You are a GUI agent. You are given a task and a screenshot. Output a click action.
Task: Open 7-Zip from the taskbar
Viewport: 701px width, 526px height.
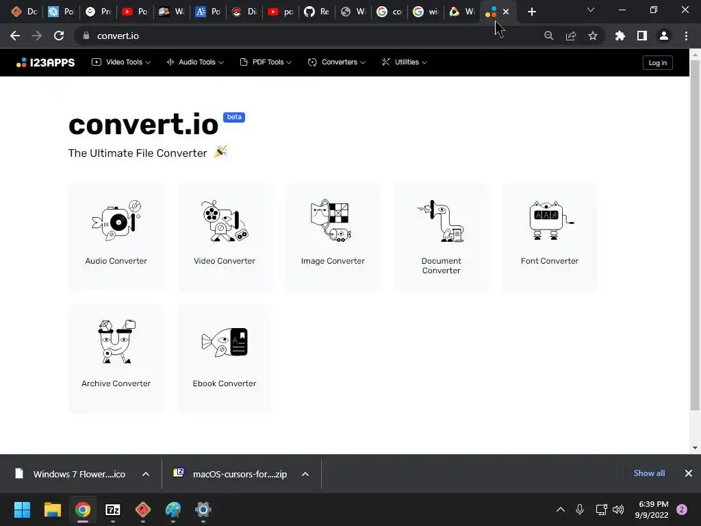113,510
